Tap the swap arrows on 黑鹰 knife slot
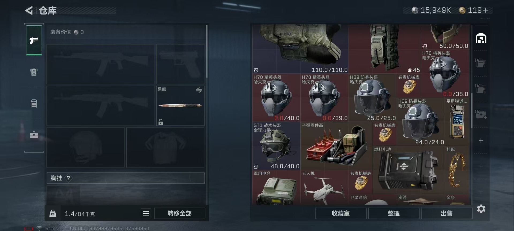This screenshot has width=514, height=231. [199, 90]
